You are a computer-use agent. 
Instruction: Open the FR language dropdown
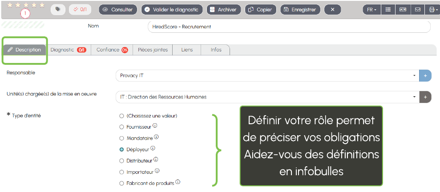pyautogui.click(x=371, y=9)
